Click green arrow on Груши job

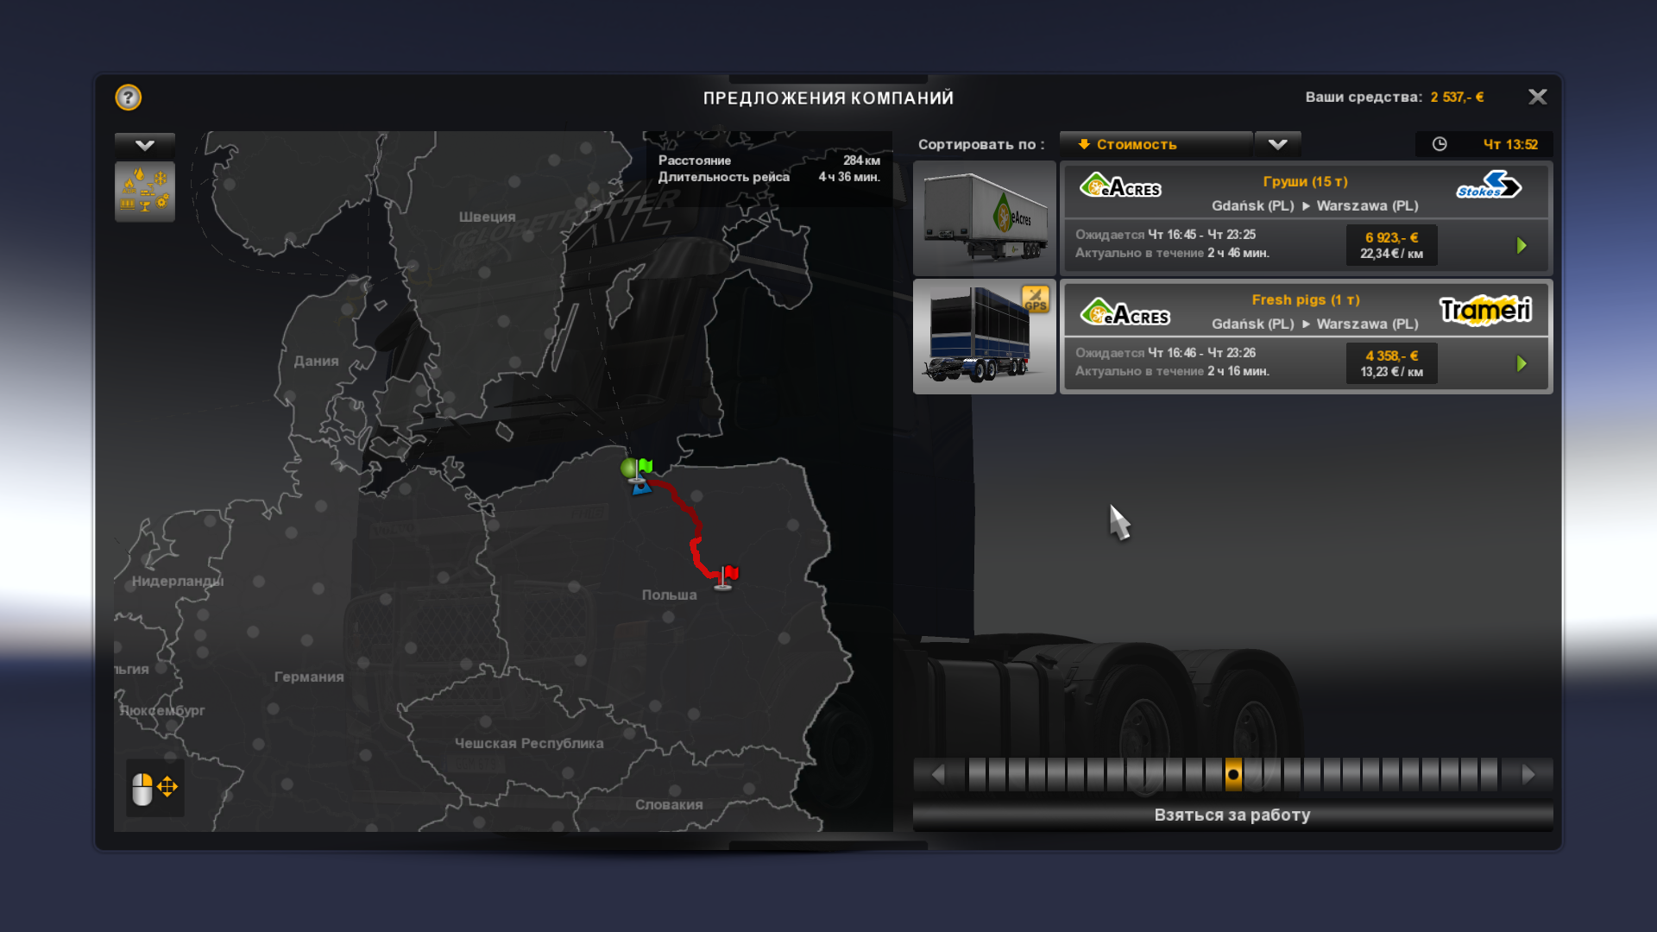1522,246
